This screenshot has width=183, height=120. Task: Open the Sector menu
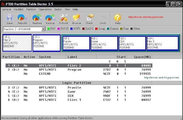58,9
